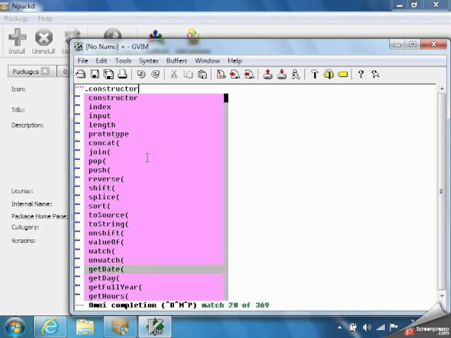Click the completion popup scrollbar thumb
The height and width of the screenshot is (338, 451).
coord(226,98)
